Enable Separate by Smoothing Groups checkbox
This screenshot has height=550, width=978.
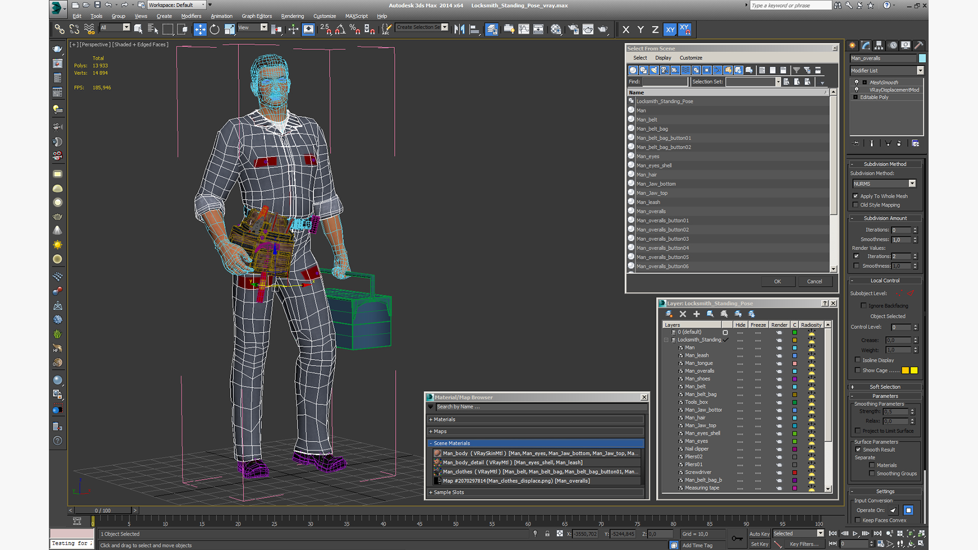[872, 474]
